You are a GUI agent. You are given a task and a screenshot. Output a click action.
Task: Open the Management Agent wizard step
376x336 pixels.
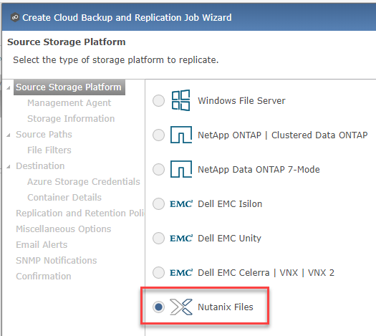[x=69, y=103]
